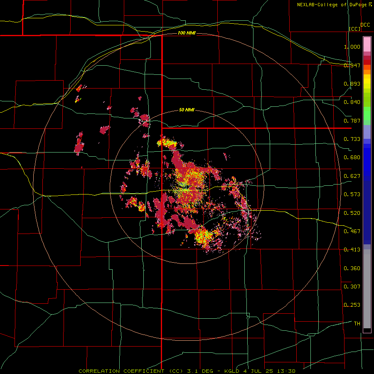
Task: Click the DCC label above the color scale
Action: 365,25
